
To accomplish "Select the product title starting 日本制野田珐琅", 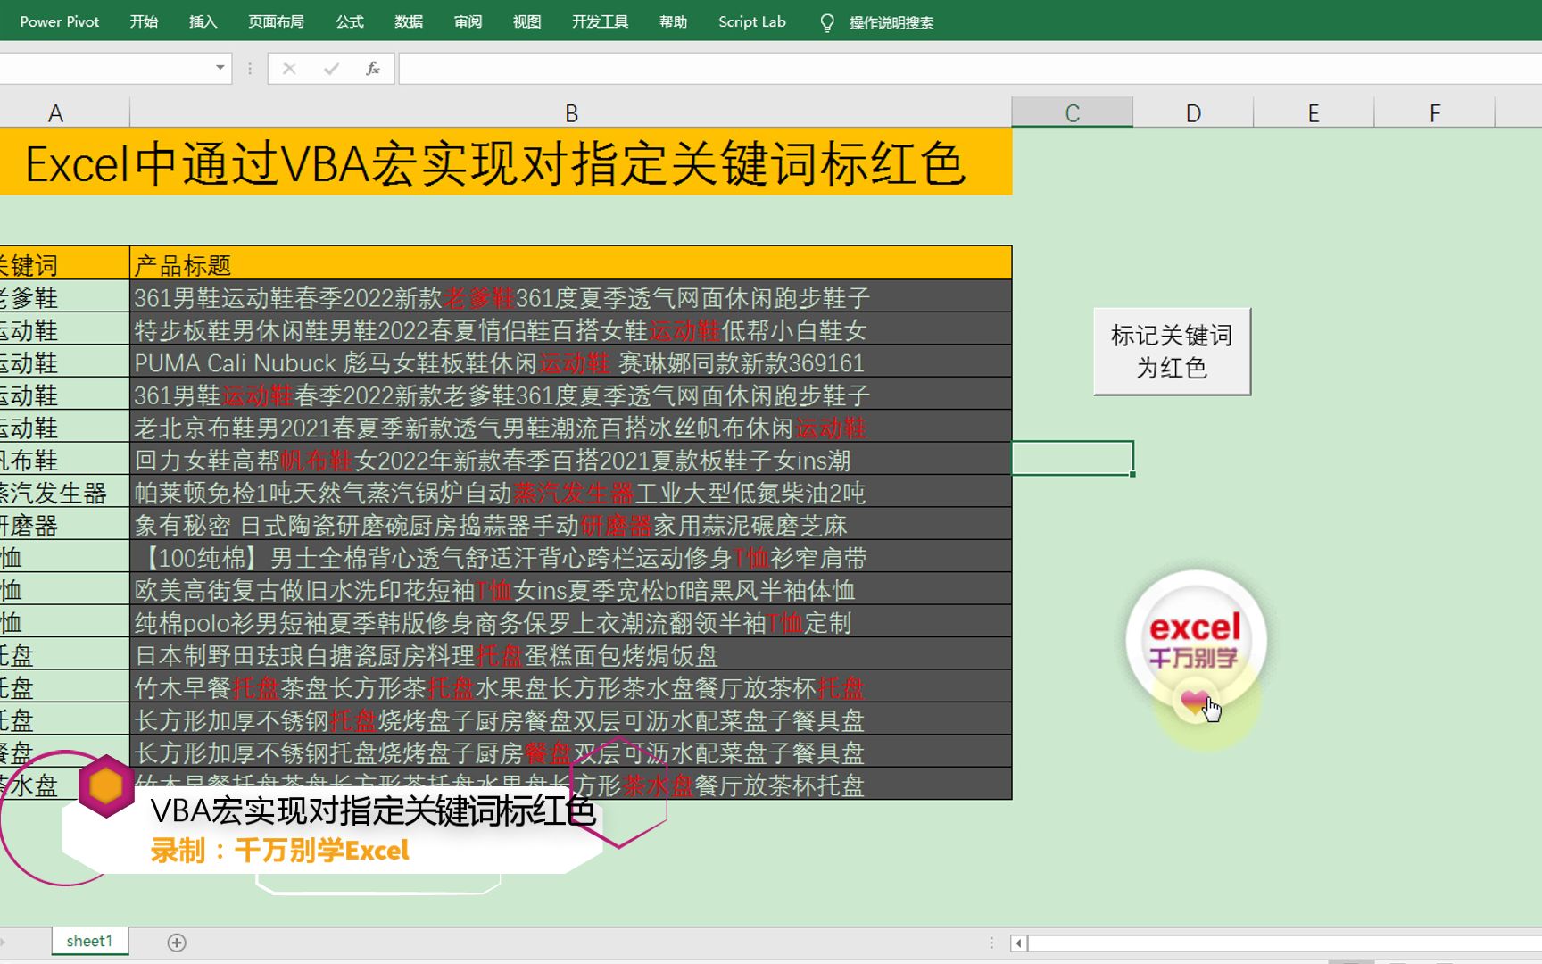I will pos(571,654).
